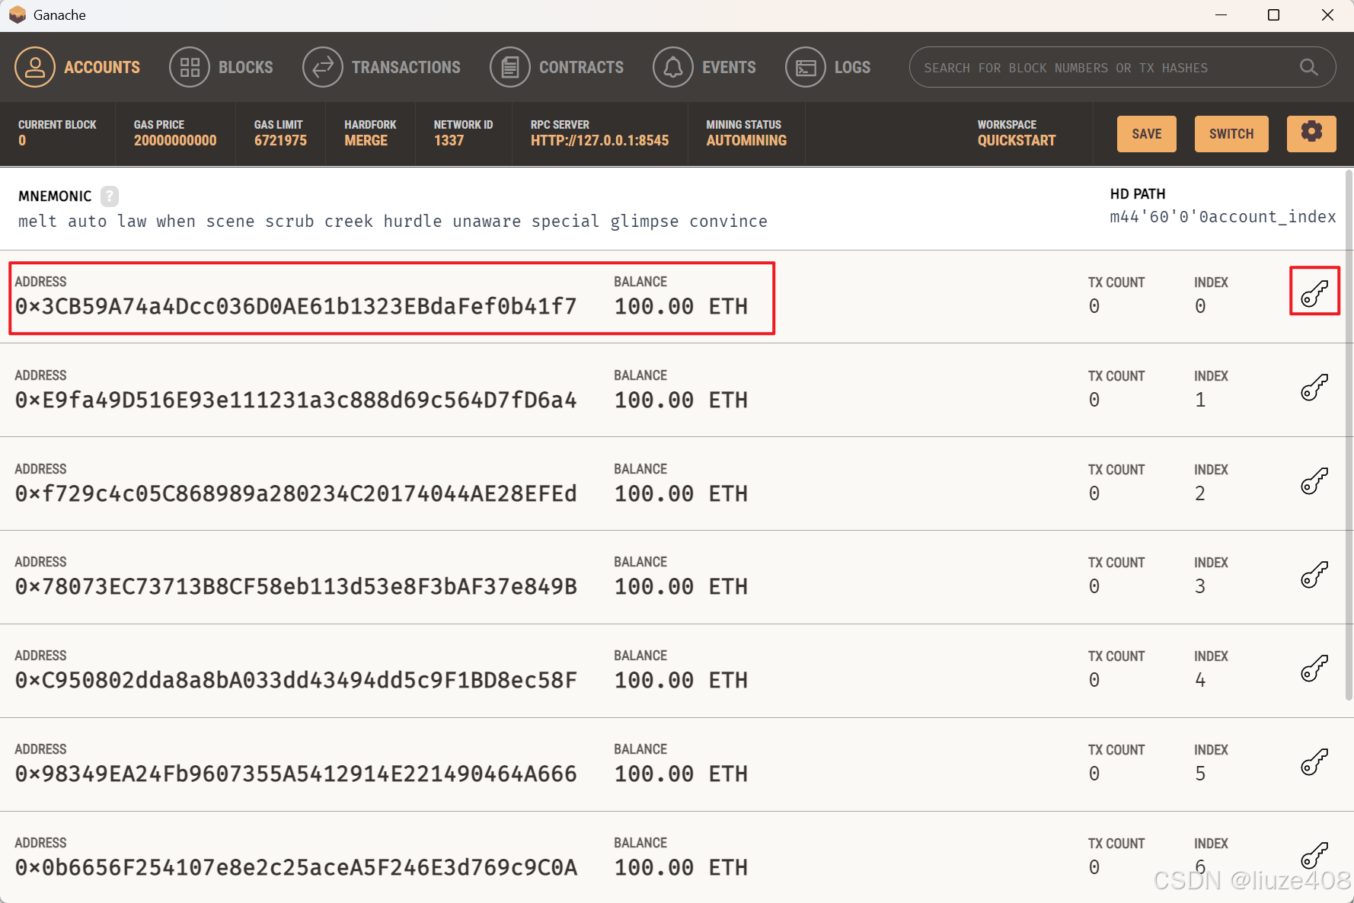
Task: Click the Switch workspace button
Action: click(x=1231, y=134)
